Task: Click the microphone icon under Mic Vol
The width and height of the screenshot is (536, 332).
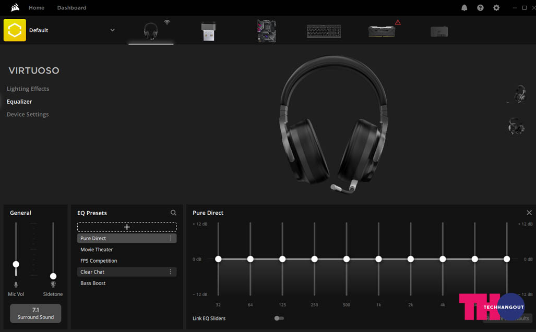Action: pyautogui.click(x=16, y=284)
